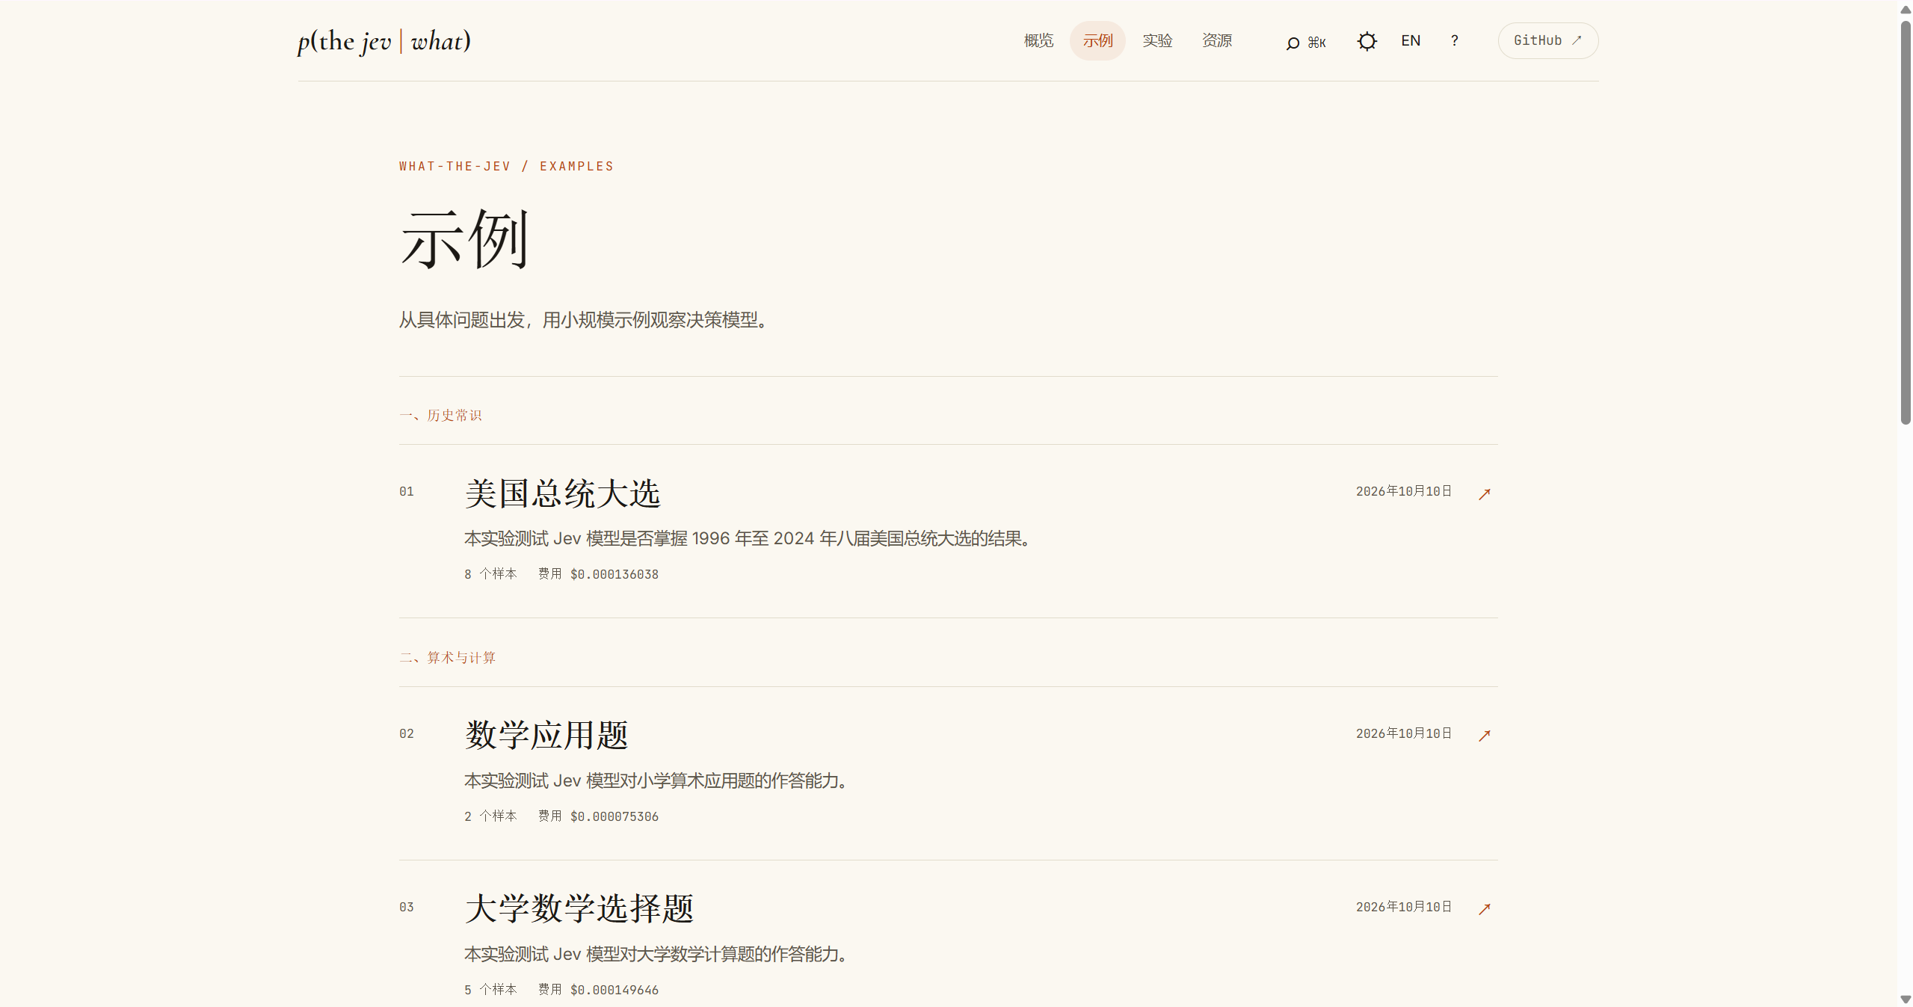Click the scrollbar down arrow
The height and width of the screenshot is (1007, 1913).
click(1906, 1000)
